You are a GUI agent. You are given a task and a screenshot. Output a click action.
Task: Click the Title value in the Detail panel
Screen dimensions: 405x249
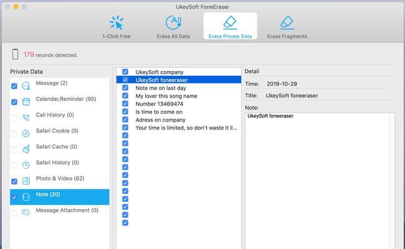point(292,95)
